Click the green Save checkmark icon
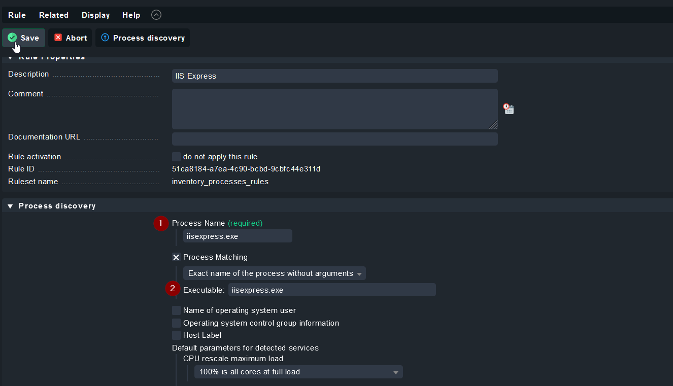 click(x=13, y=38)
